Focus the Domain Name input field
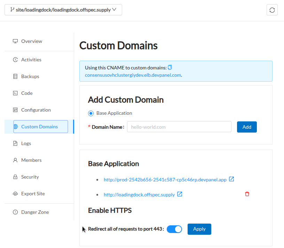 pyautogui.click(x=179, y=127)
